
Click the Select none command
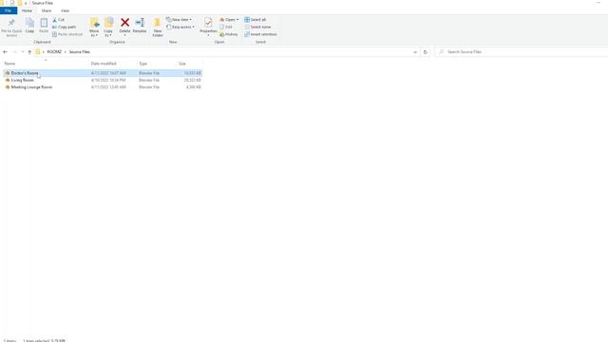pos(257,28)
